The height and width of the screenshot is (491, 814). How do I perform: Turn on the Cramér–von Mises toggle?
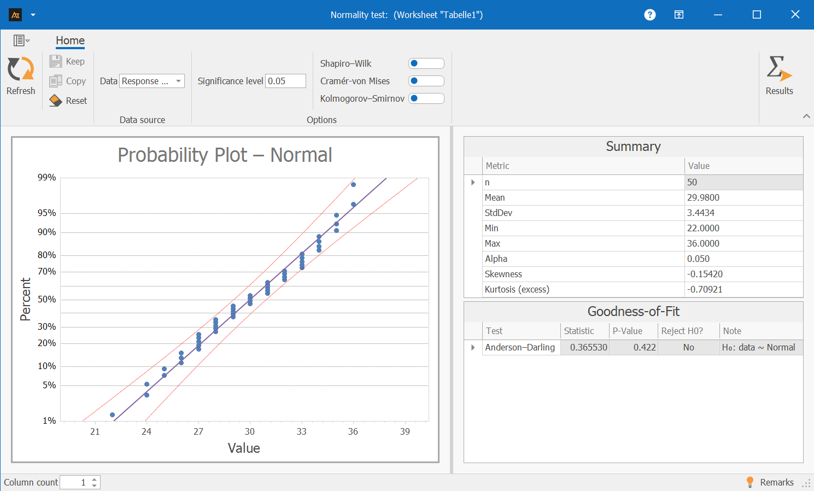(426, 81)
